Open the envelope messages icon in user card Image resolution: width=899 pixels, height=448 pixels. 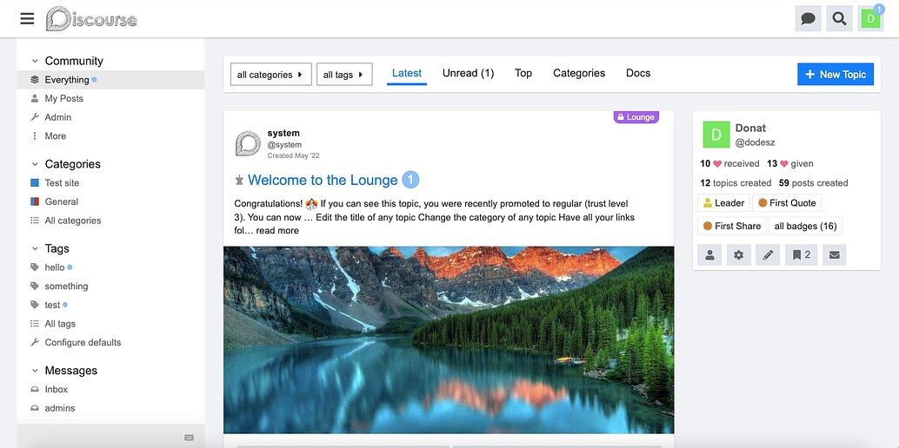pyautogui.click(x=834, y=255)
